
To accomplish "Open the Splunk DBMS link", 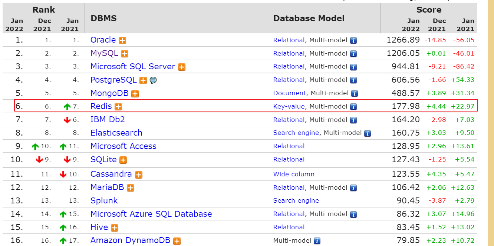I will (x=104, y=201).
